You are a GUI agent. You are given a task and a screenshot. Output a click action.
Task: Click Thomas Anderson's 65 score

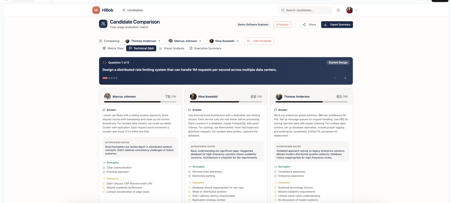(x=339, y=96)
